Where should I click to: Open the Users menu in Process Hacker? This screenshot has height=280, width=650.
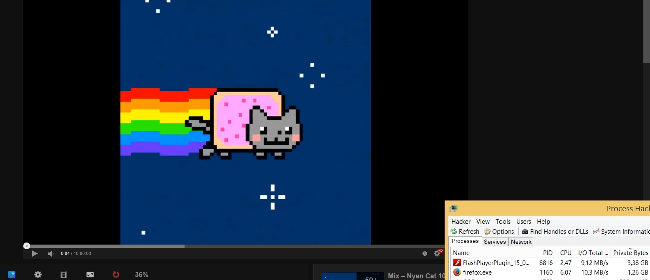click(524, 222)
